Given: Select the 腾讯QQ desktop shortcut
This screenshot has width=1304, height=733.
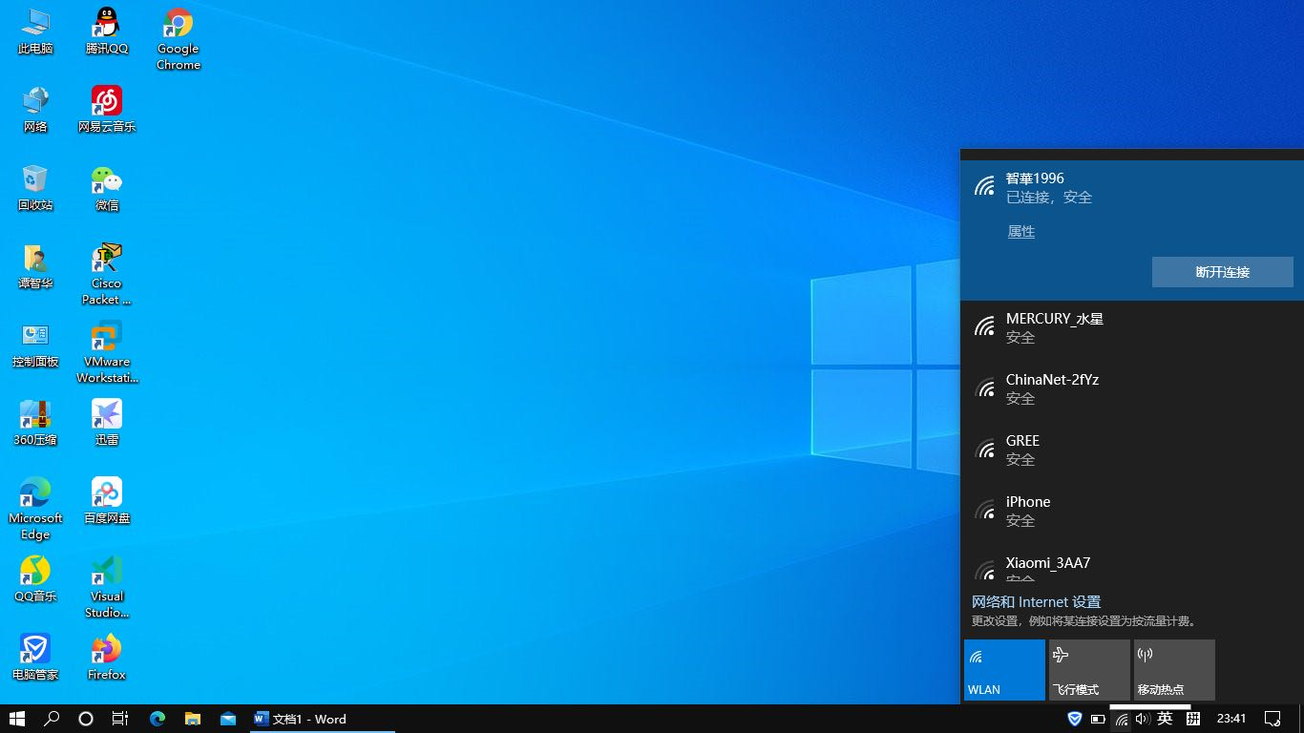Looking at the screenshot, I should pyautogui.click(x=107, y=31).
